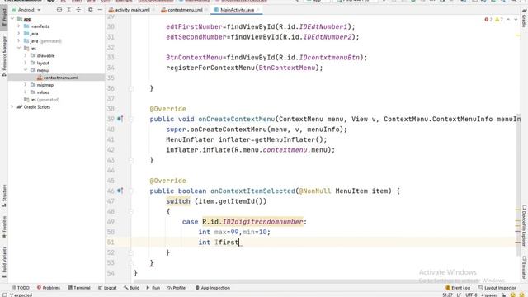Image resolution: width=528 pixels, height=297 pixels.
Task: Open the Android project view dropdown
Action: [26, 10]
